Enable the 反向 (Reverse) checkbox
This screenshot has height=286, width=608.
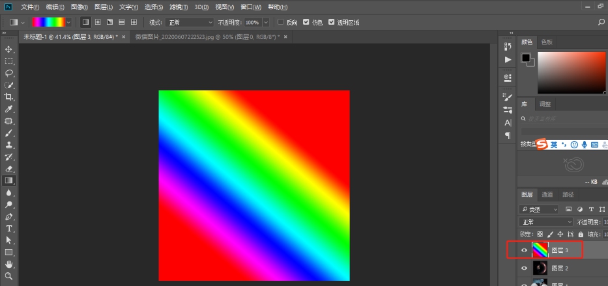pos(281,22)
